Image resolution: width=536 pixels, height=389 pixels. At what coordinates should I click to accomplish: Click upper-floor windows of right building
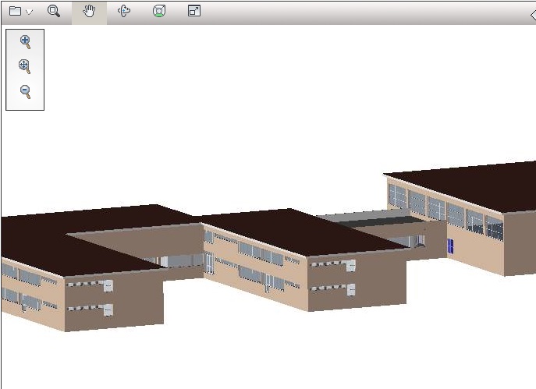[x=437, y=209]
